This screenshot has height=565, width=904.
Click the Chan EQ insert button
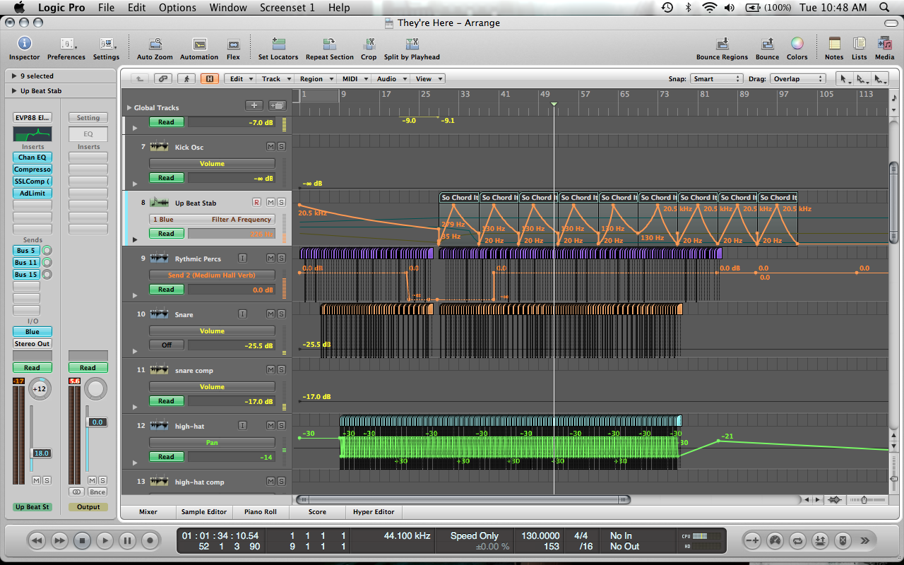click(x=32, y=157)
